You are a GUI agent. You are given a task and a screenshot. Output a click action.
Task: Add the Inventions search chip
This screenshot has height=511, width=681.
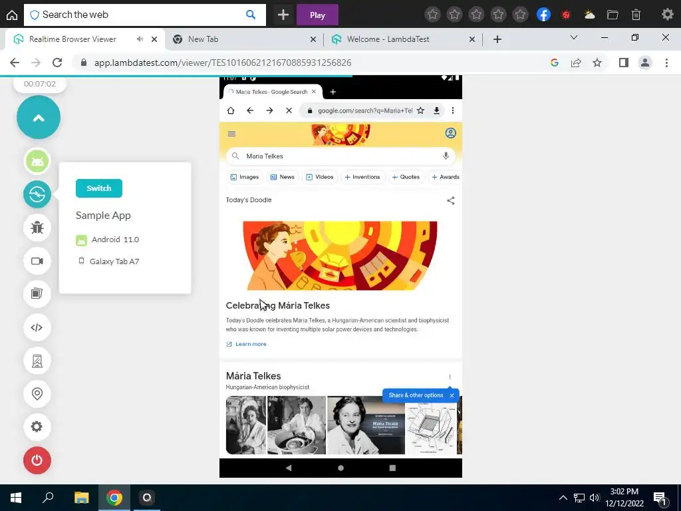(362, 177)
